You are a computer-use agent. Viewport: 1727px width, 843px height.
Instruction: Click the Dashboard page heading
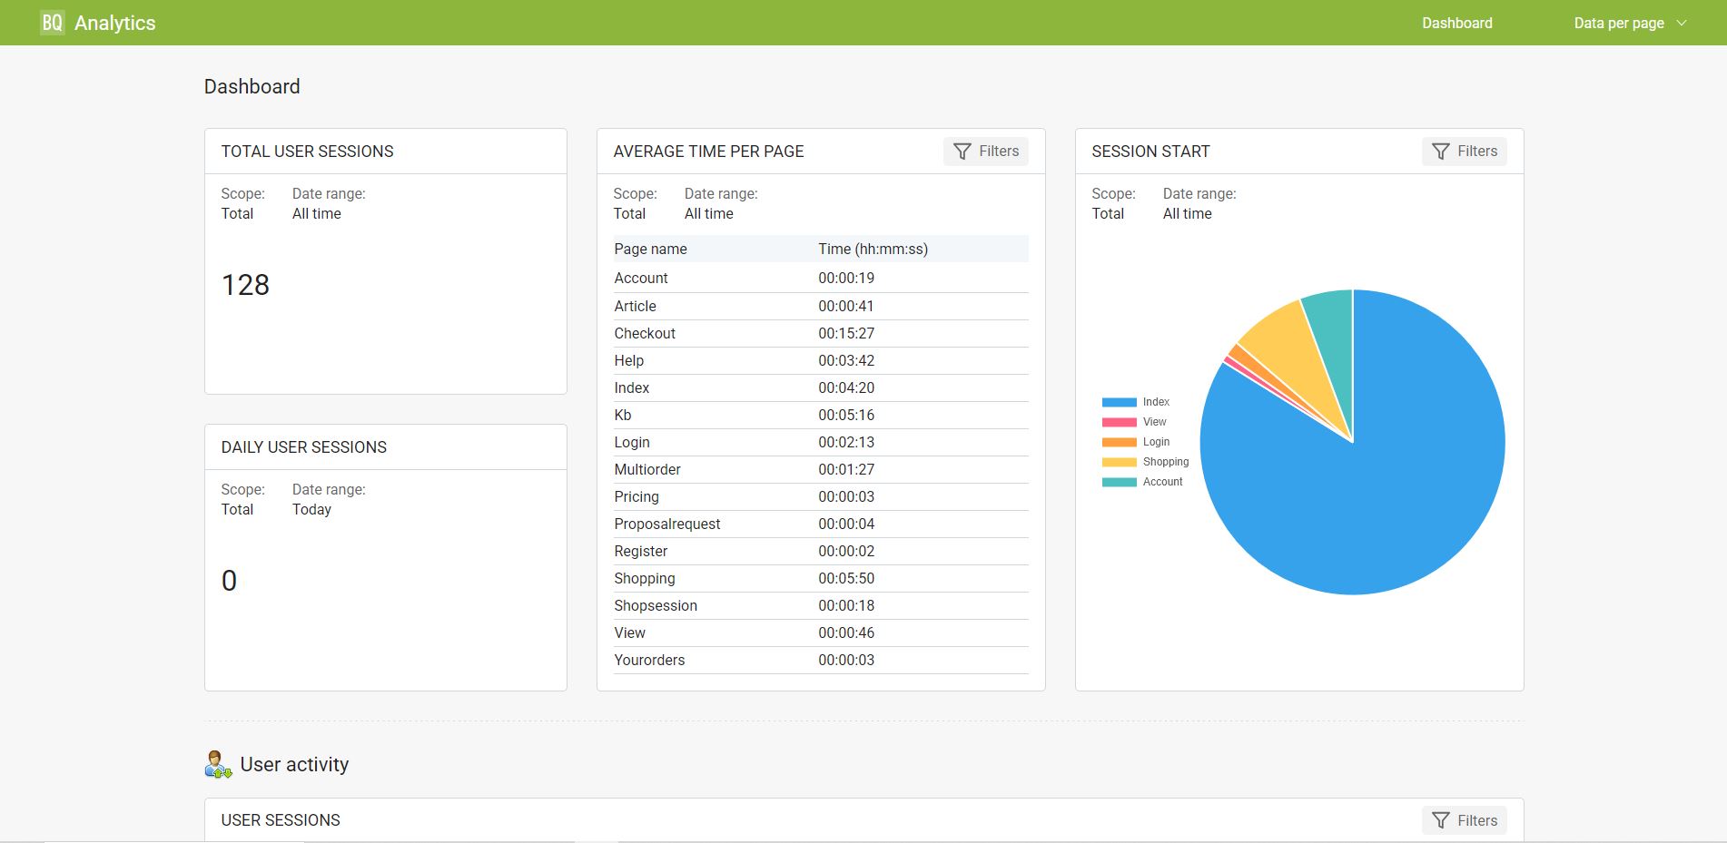[252, 86]
